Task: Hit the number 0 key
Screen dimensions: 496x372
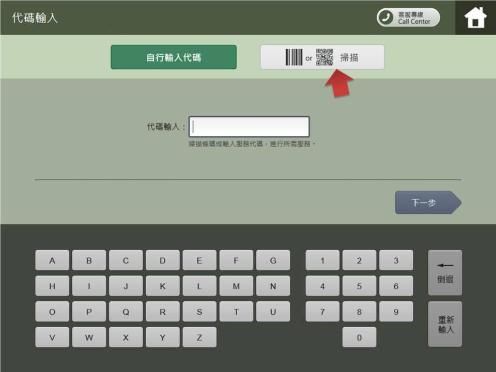Action: click(x=359, y=337)
